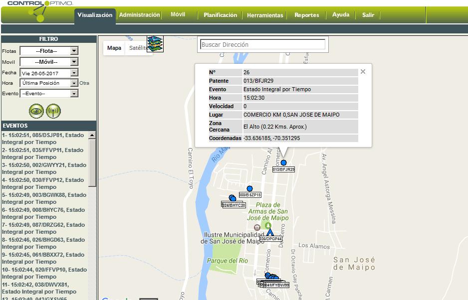Click the 036/DPGP44 map label
This screenshot has width=468, height=300.
point(270,239)
